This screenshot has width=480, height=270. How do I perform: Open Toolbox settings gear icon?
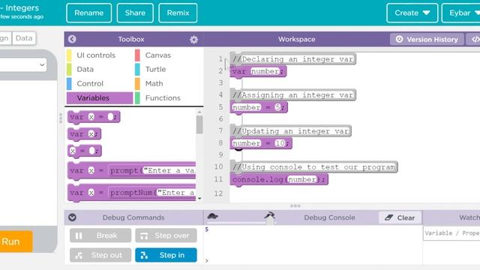click(x=193, y=40)
